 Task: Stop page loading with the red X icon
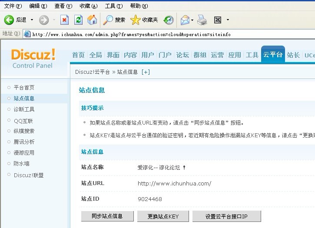64,20
